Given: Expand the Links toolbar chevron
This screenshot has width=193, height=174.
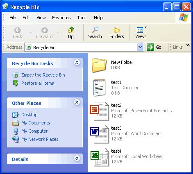Looking at the screenshot, I should tap(188, 45).
